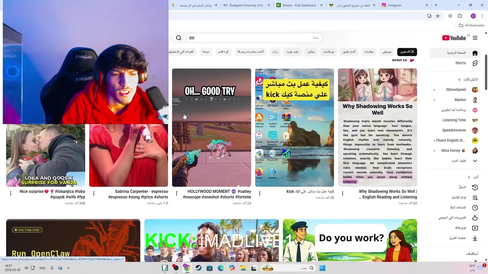Viewport: 488px width, 274px height.
Task: Open options menu for Why Shadowing Works short
Action: 342,193
